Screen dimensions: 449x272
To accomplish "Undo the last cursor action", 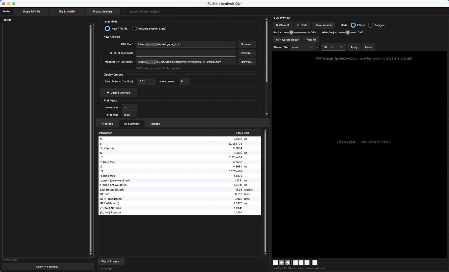I will coord(302,25).
